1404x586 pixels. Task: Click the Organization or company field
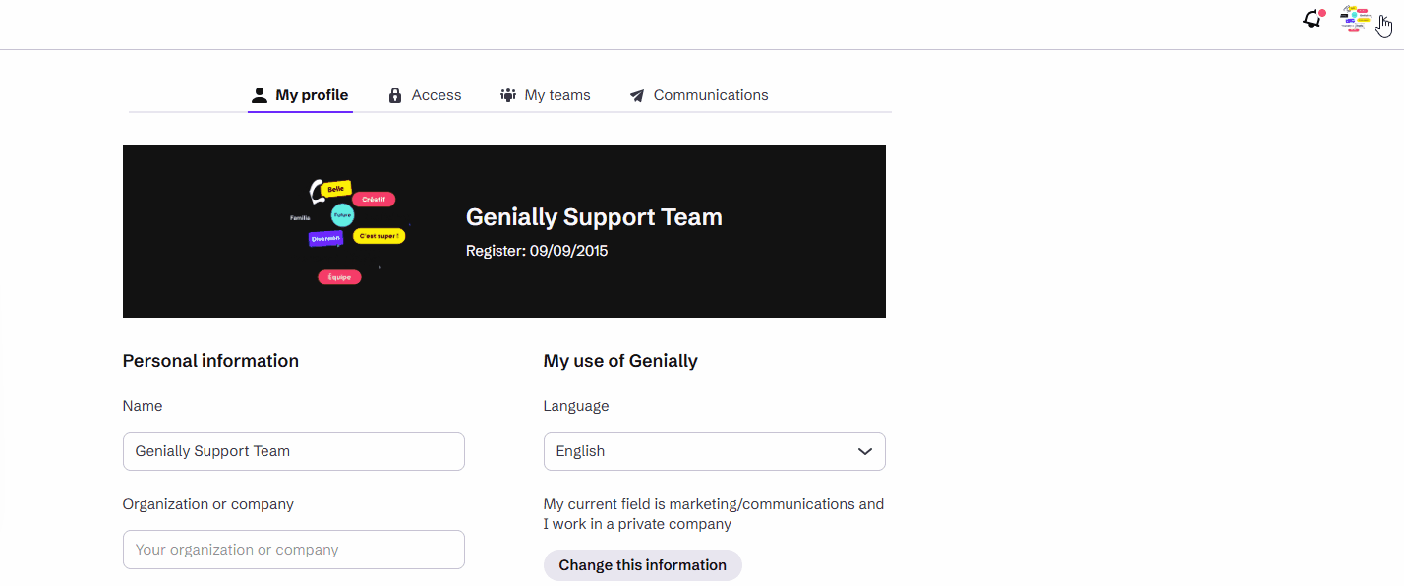(x=293, y=550)
